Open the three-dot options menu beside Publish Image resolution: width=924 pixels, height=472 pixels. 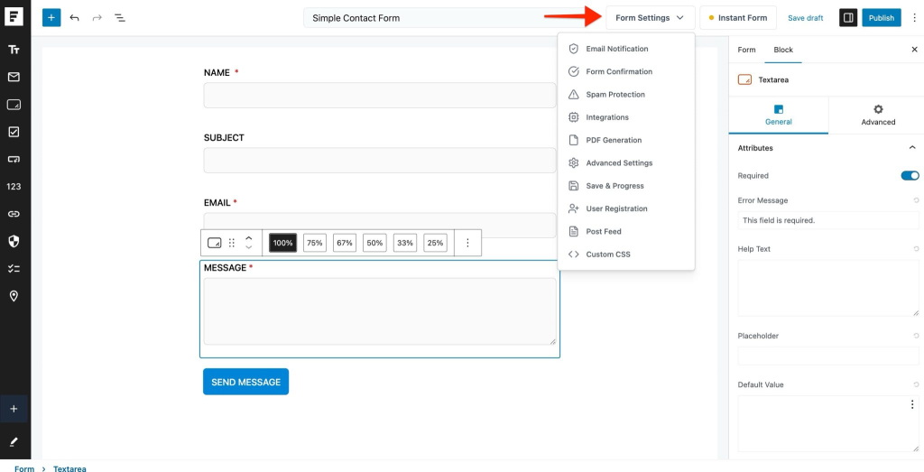(914, 18)
